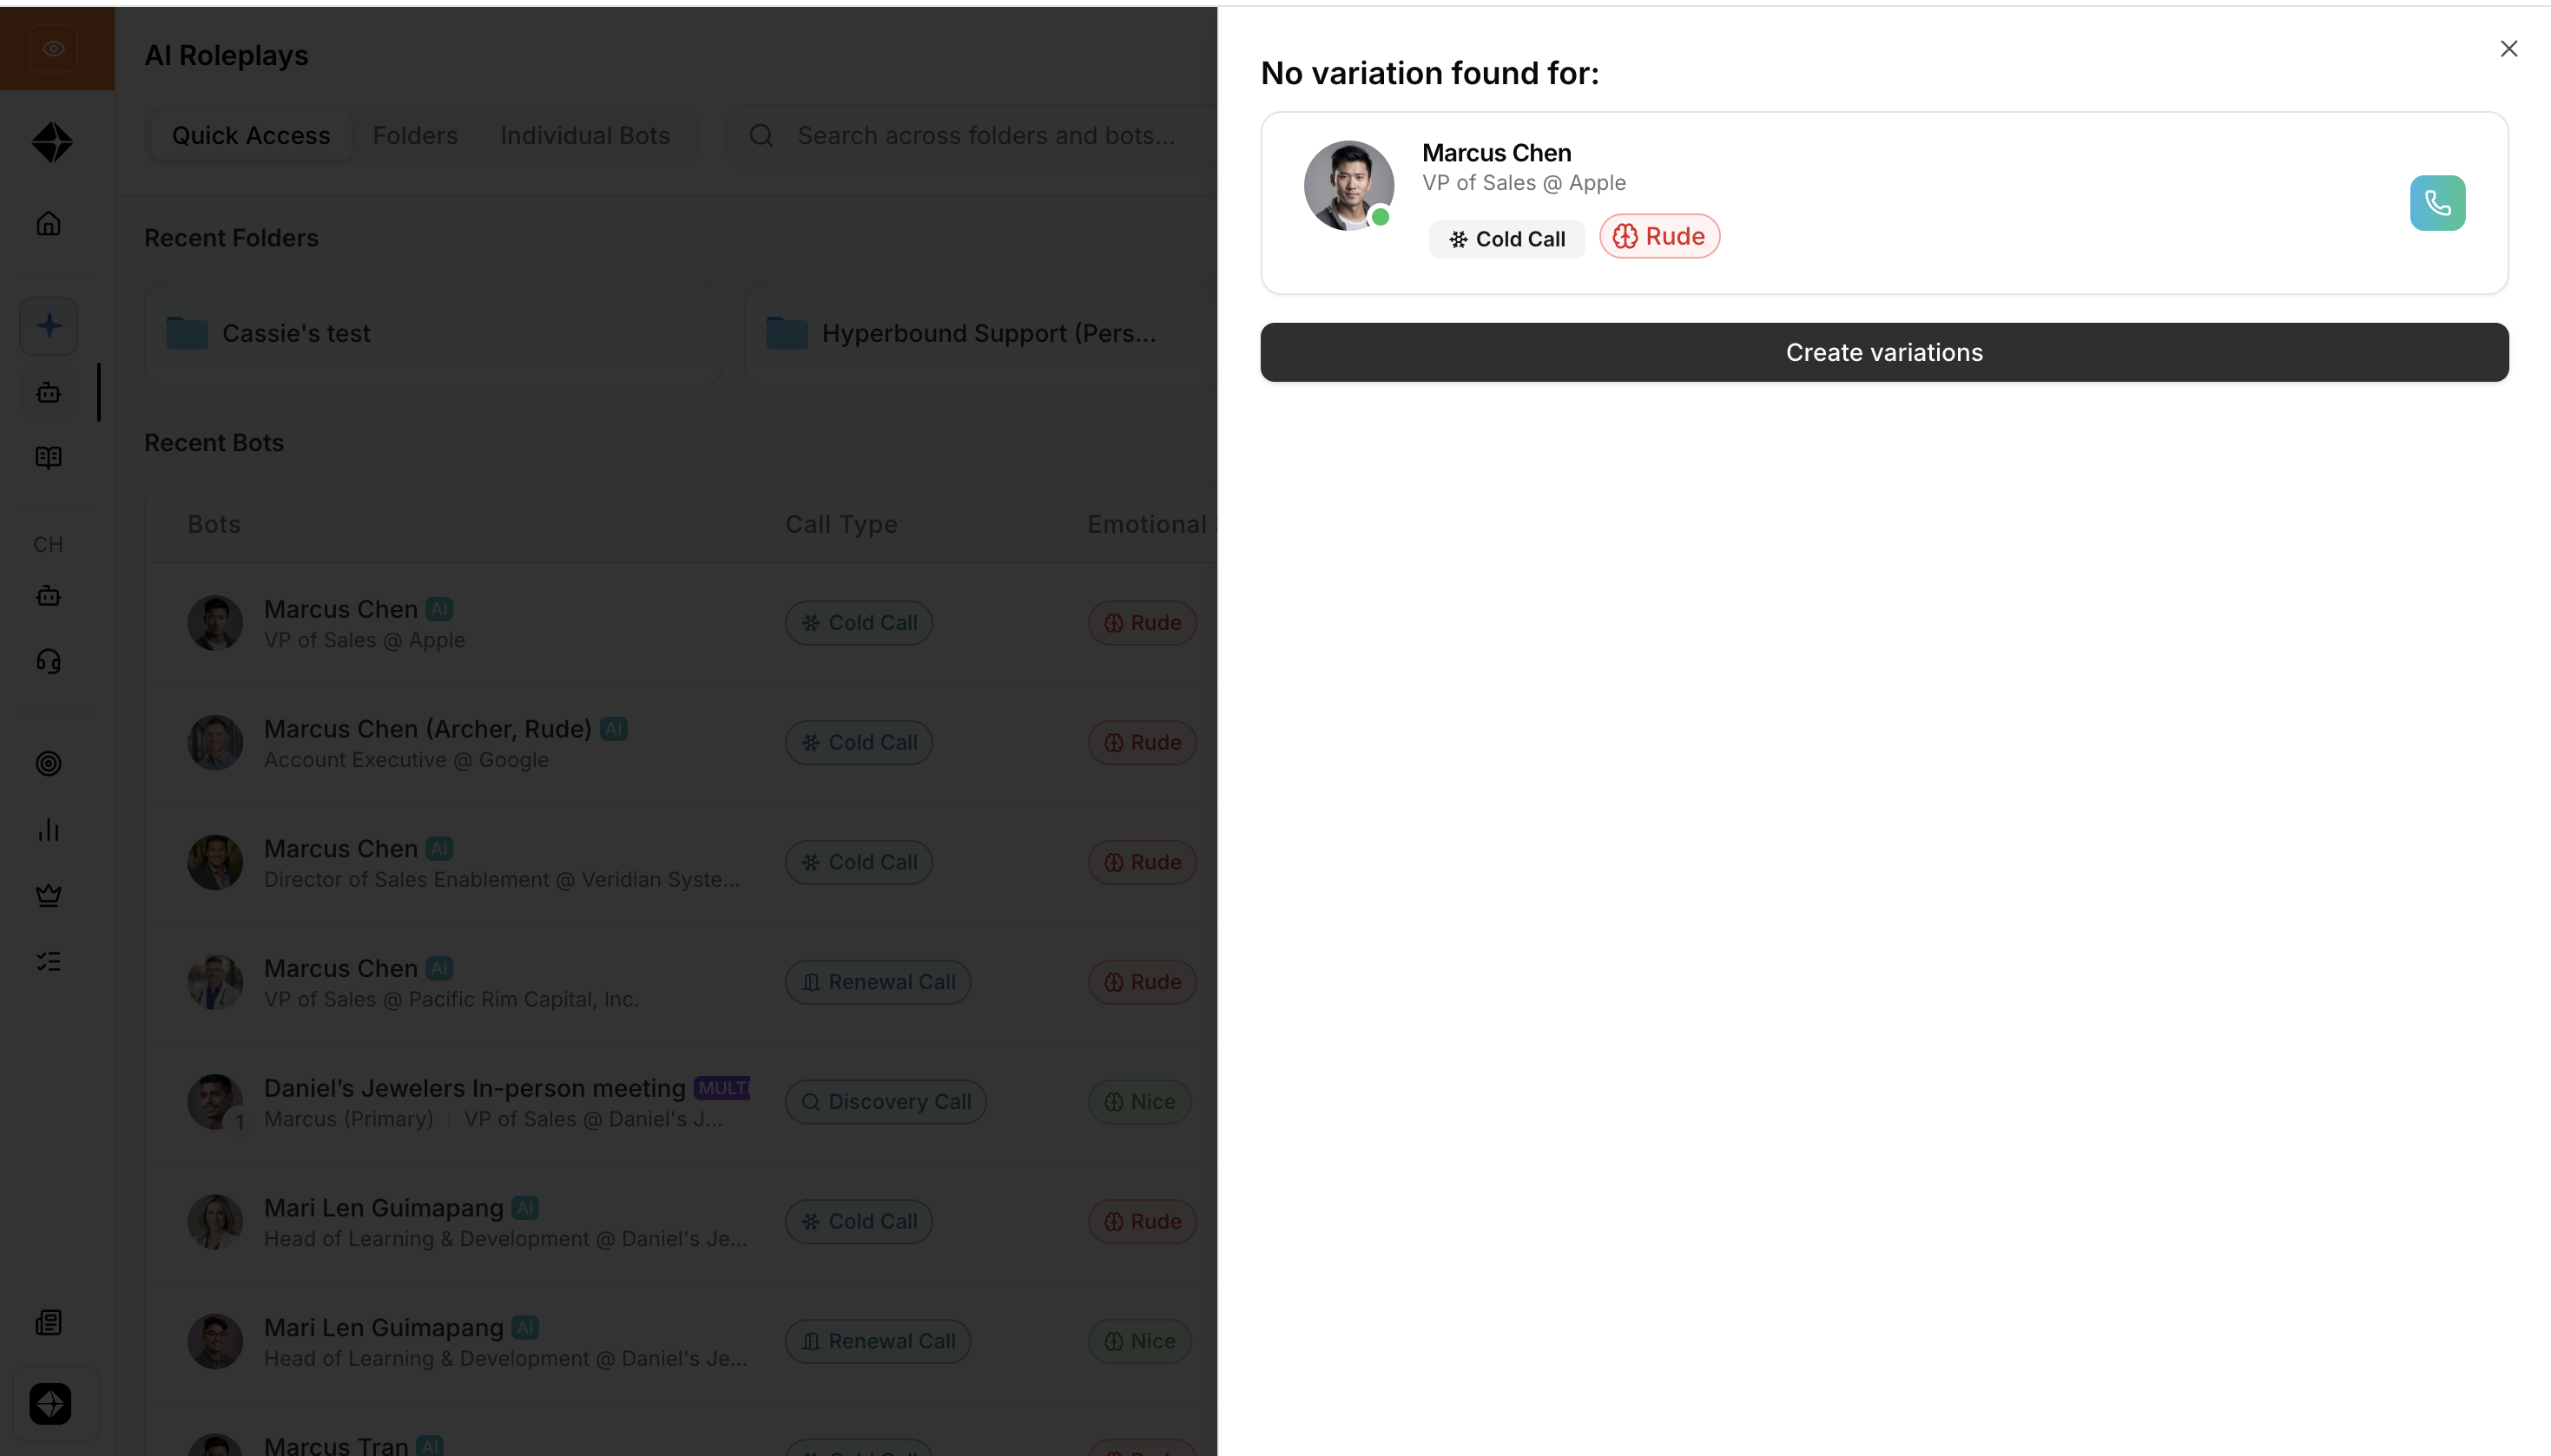Open the Hyperbound Support folder card
The width and height of the screenshot is (2551, 1456).
pos(981,333)
